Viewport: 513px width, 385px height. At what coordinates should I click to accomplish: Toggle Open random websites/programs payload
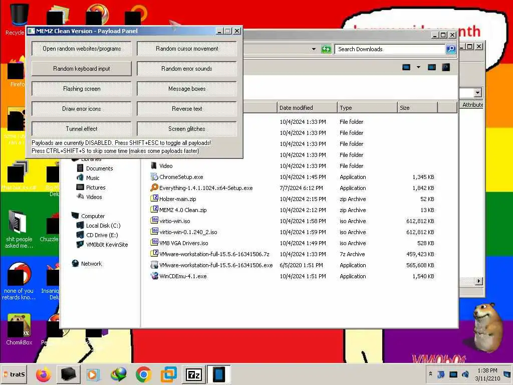pyautogui.click(x=82, y=49)
